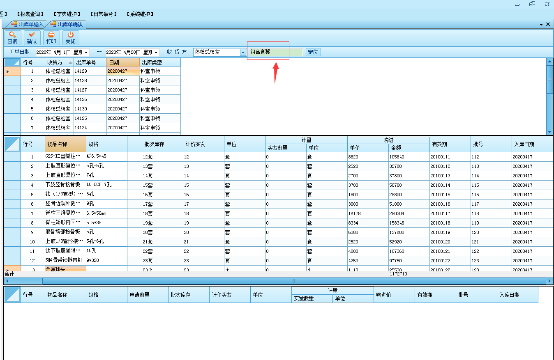The width and height of the screenshot is (554, 360).
Task: Click the horizontal scrollbar of the middle grid
Action: click(294, 281)
